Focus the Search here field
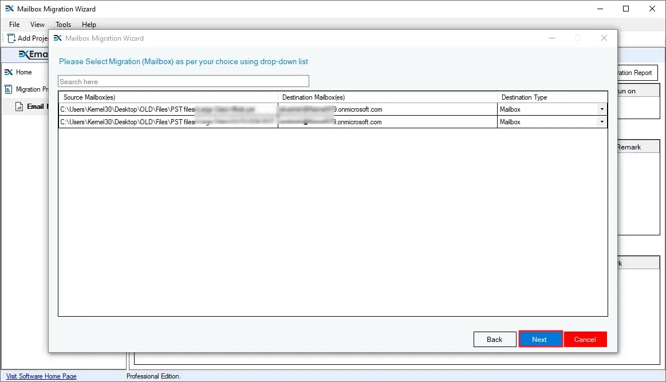 click(x=183, y=82)
